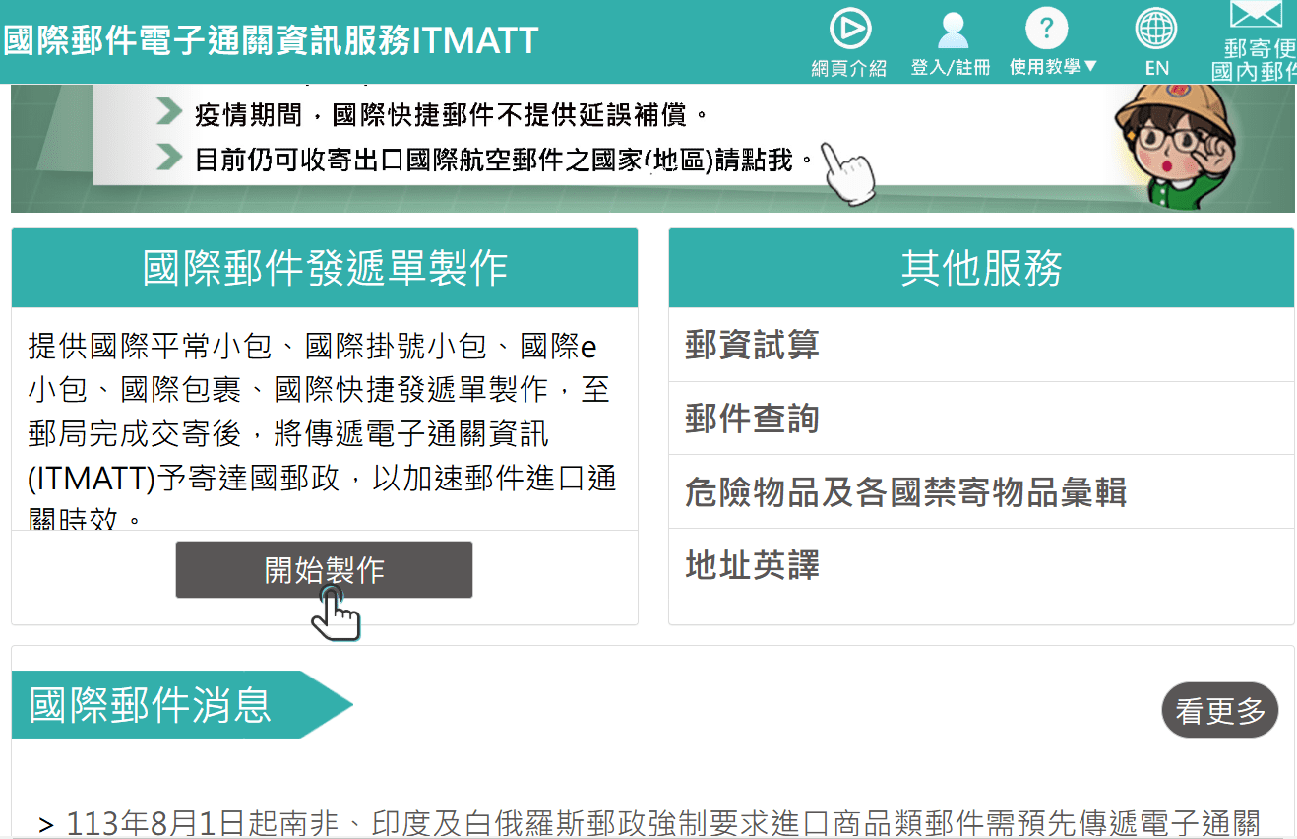The image size is (1297, 839).
Task: Click the 登入/註冊 user icon
Action: (952, 30)
